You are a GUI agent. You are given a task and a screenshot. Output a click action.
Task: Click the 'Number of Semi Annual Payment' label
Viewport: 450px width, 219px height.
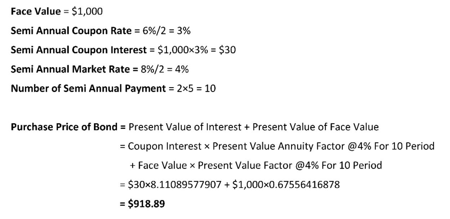88,88
